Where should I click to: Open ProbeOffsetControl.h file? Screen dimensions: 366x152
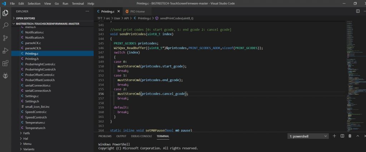click(x=53, y=80)
